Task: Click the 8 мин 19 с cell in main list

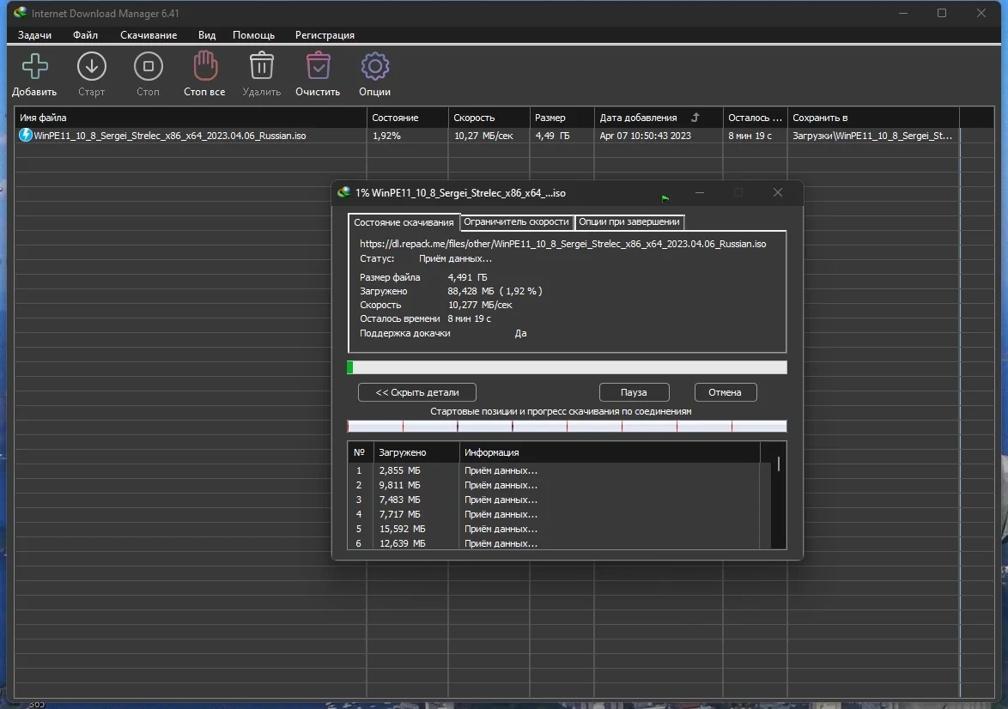Action: pyautogui.click(x=750, y=136)
